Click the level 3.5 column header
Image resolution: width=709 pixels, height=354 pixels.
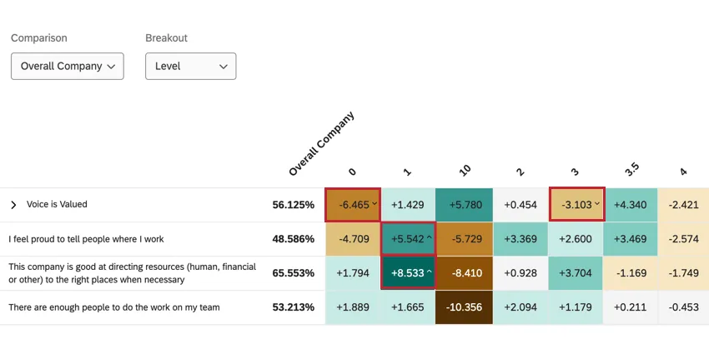pos(631,169)
